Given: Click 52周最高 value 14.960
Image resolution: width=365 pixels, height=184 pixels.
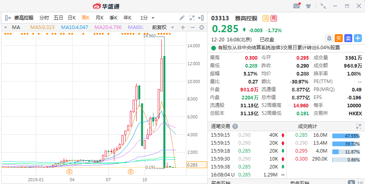Looking at the screenshot, I should click(x=301, y=106).
